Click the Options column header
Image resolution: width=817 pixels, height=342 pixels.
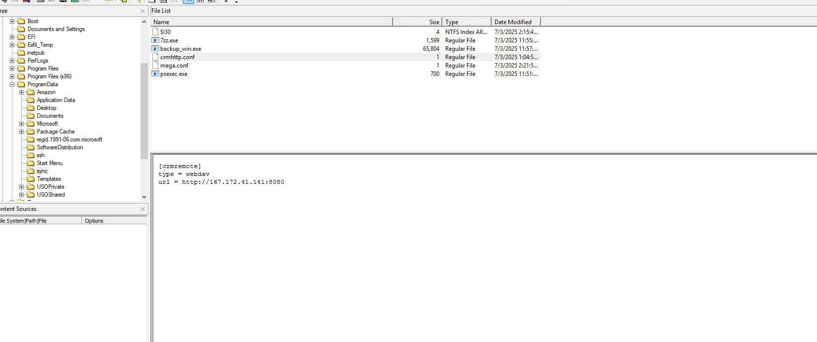pyautogui.click(x=114, y=221)
